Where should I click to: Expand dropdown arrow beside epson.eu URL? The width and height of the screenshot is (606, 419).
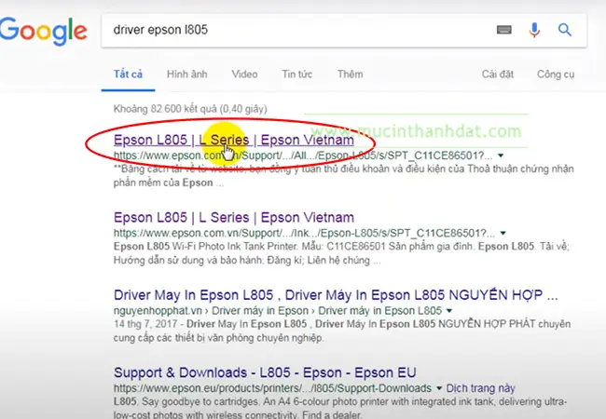coord(439,388)
